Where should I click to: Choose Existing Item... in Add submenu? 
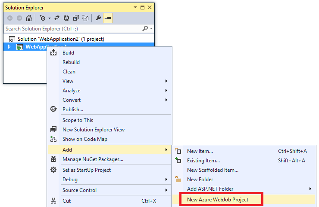[244, 161]
